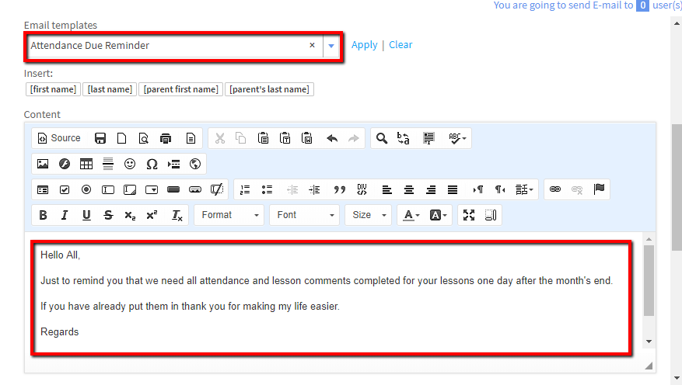The height and width of the screenshot is (385, 682).
Task: Click the Flash insert icon
Action: coord(65,164)
